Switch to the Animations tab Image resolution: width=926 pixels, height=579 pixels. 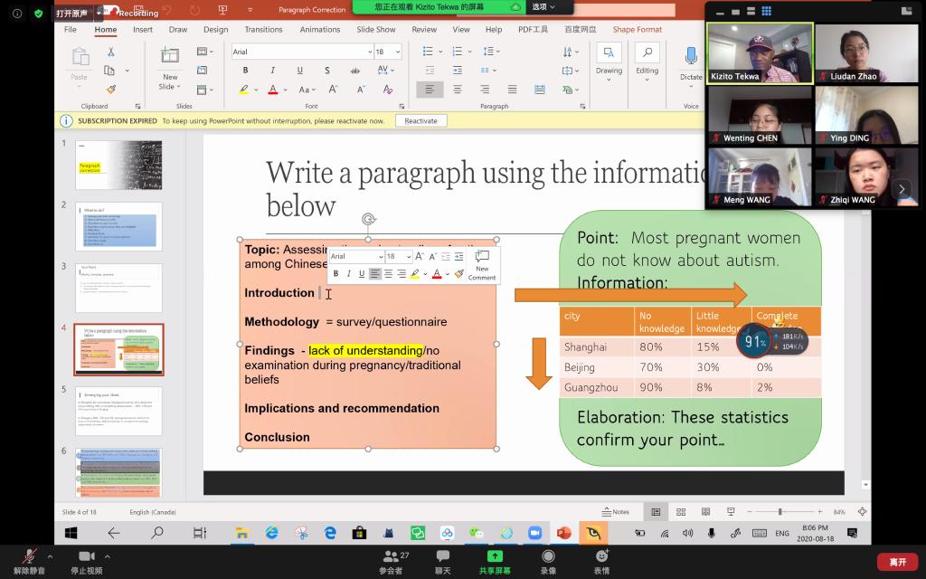[319, 29]
